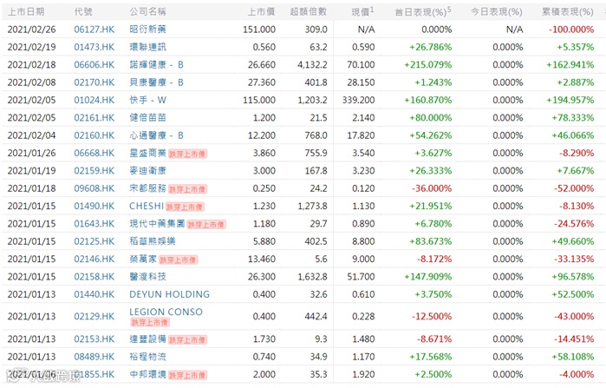The width and height of the screenshot is (606, 388).
Task: Click company name 榮萬家
Action: 143,260
